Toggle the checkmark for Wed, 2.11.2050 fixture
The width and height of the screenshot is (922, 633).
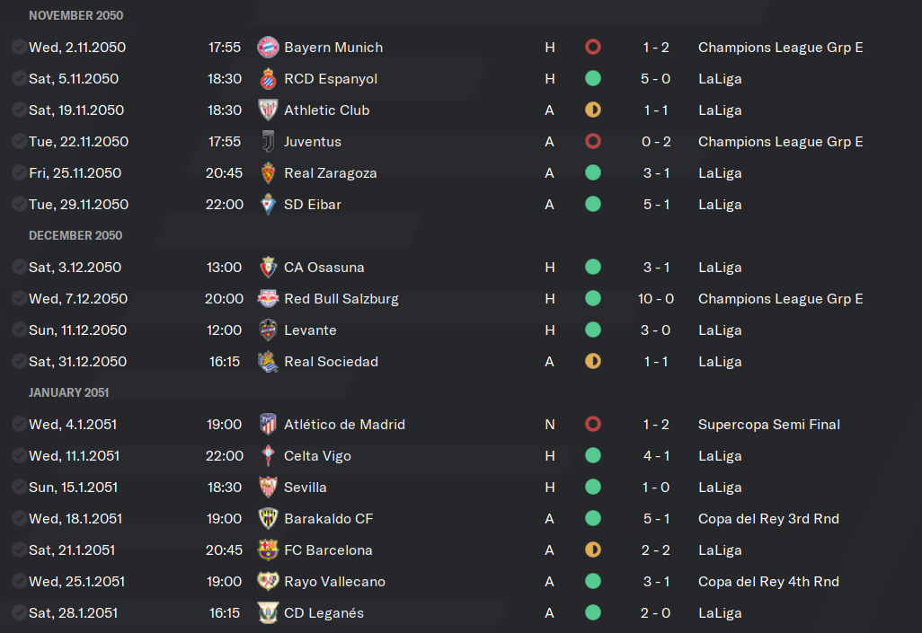(19, 47)
